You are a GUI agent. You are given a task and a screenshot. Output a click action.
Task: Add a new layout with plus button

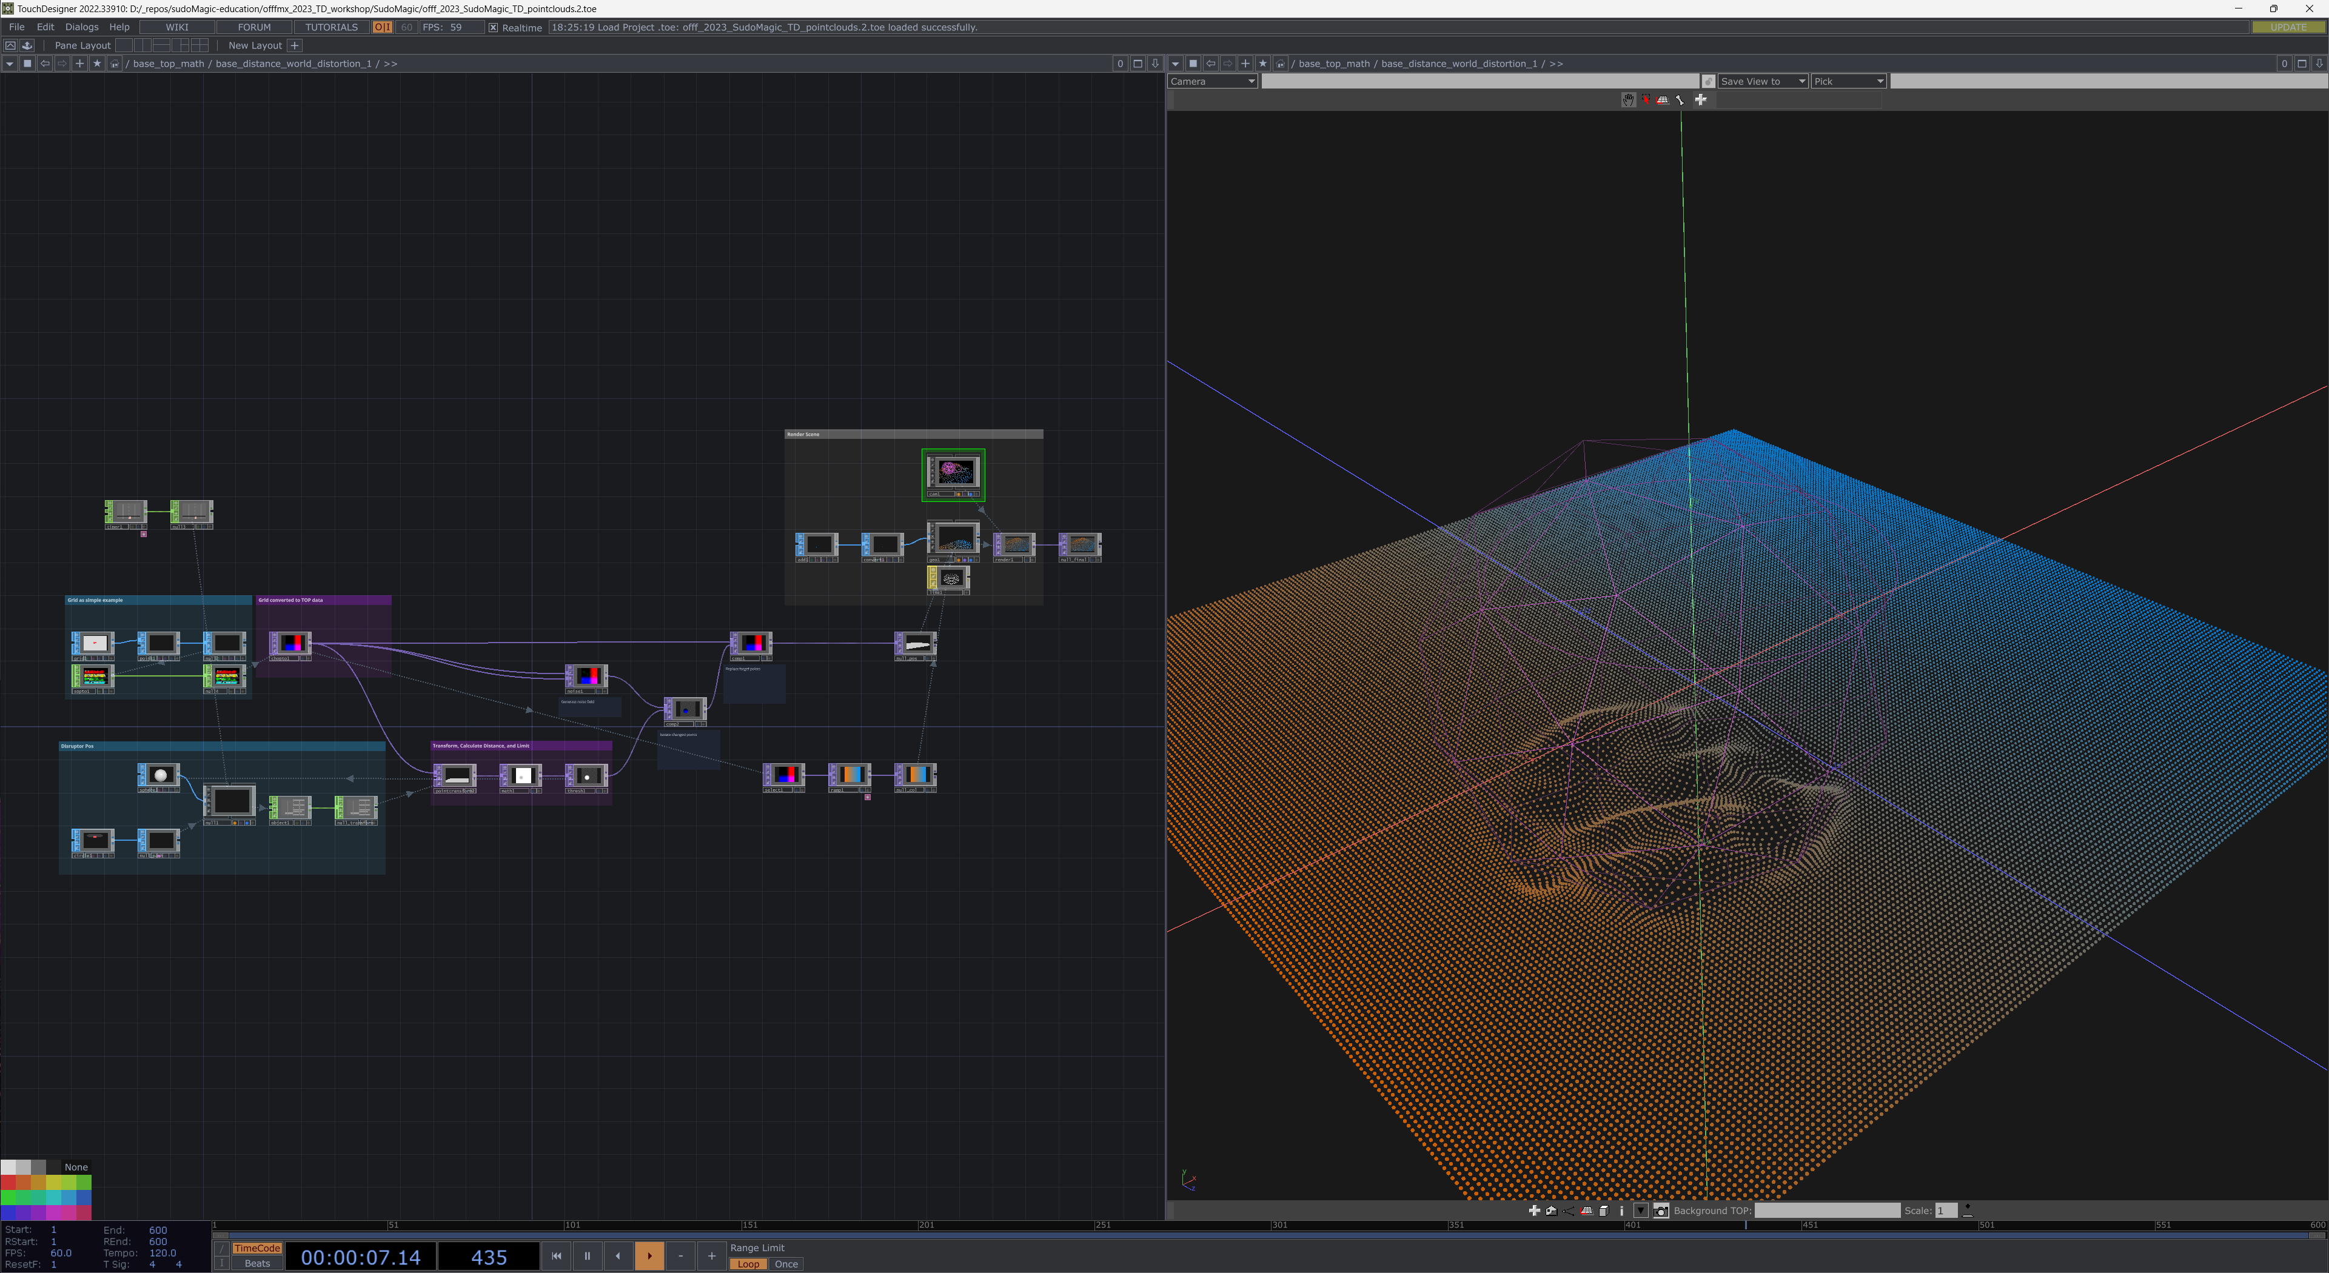click(294, 45)
